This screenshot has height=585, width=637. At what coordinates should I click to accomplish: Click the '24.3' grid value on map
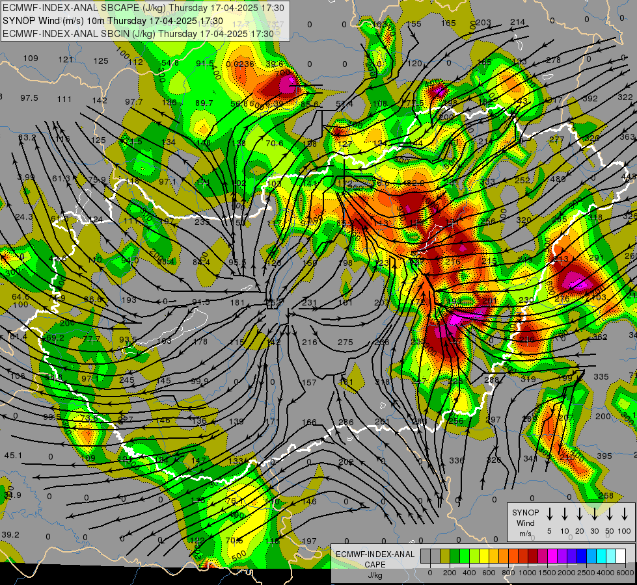(x=24, y=217)
